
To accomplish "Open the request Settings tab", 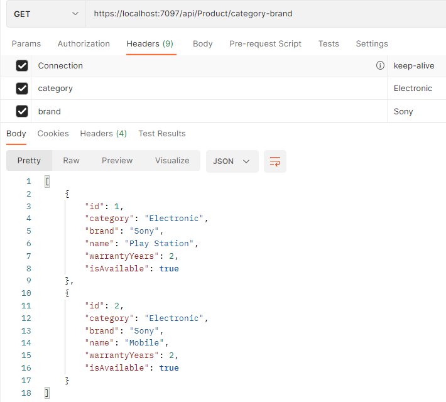I will pos(372,44).
